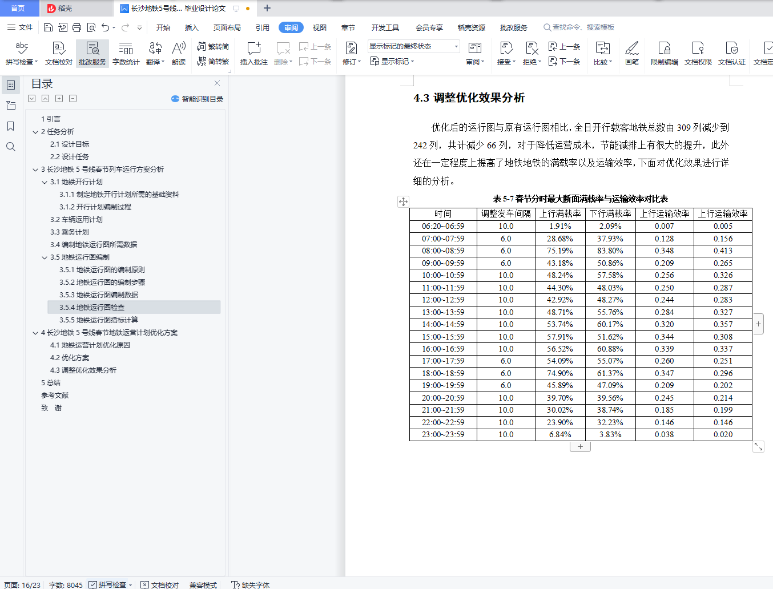Add a table column with right plus button

pyautogui.click(x=758, y=324)
